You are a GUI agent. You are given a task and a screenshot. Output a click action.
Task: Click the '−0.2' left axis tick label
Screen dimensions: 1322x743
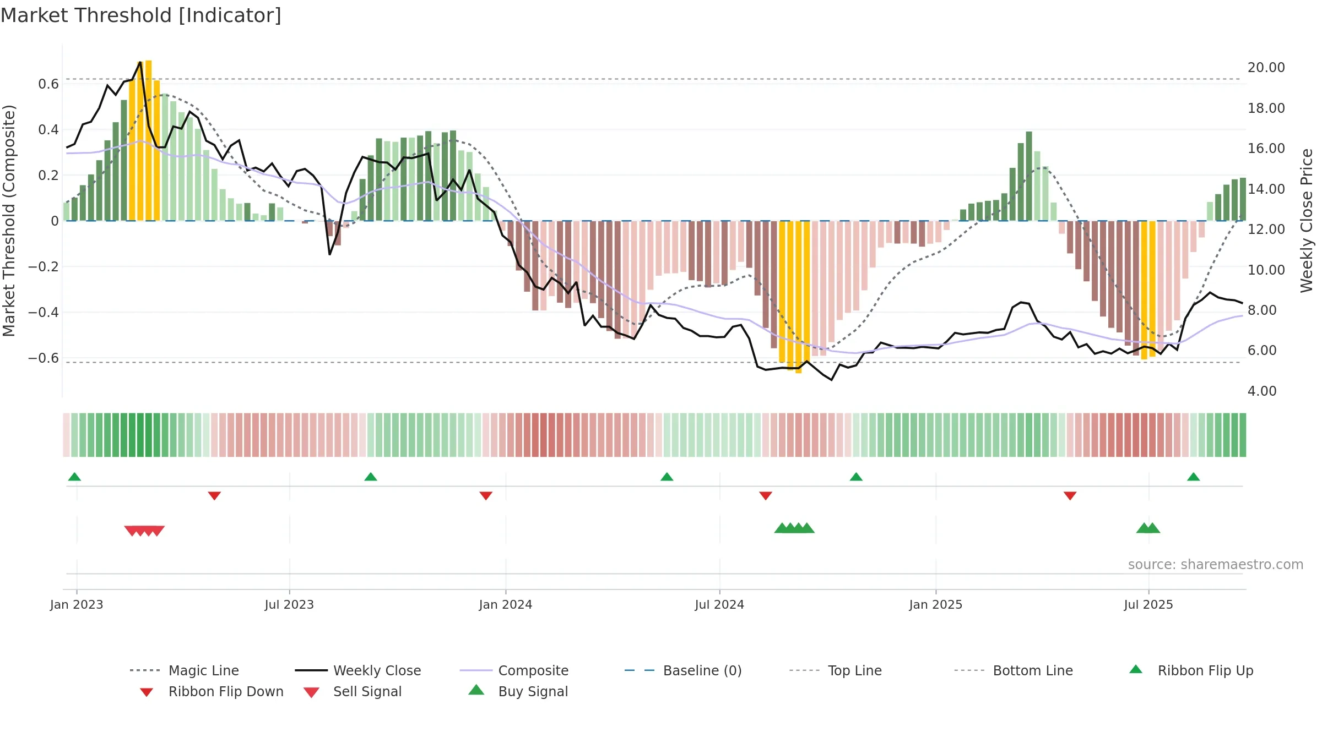click(43, 267)
